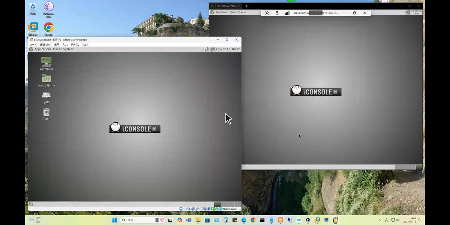Click the guest volume icon in VirtualBox panel
The image size is (450, 225).
(207, 49)
